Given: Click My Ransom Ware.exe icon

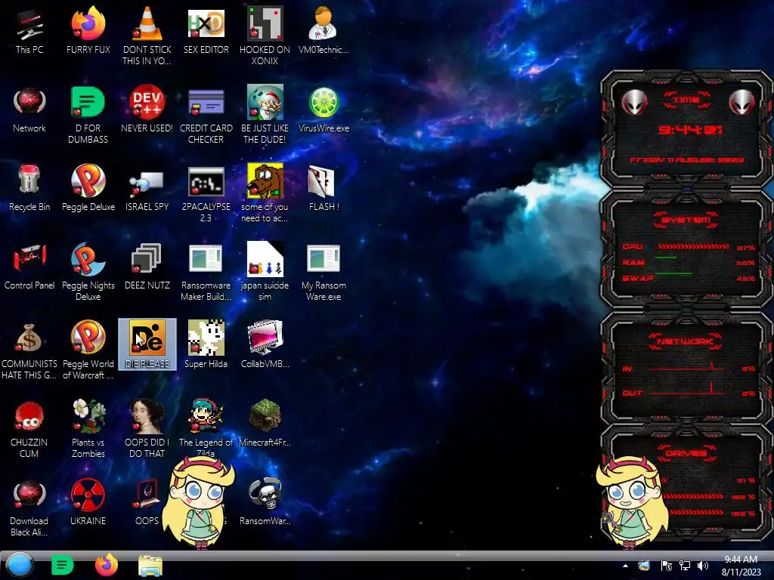Looking at the screenshot, I should [x=324, y=271].
